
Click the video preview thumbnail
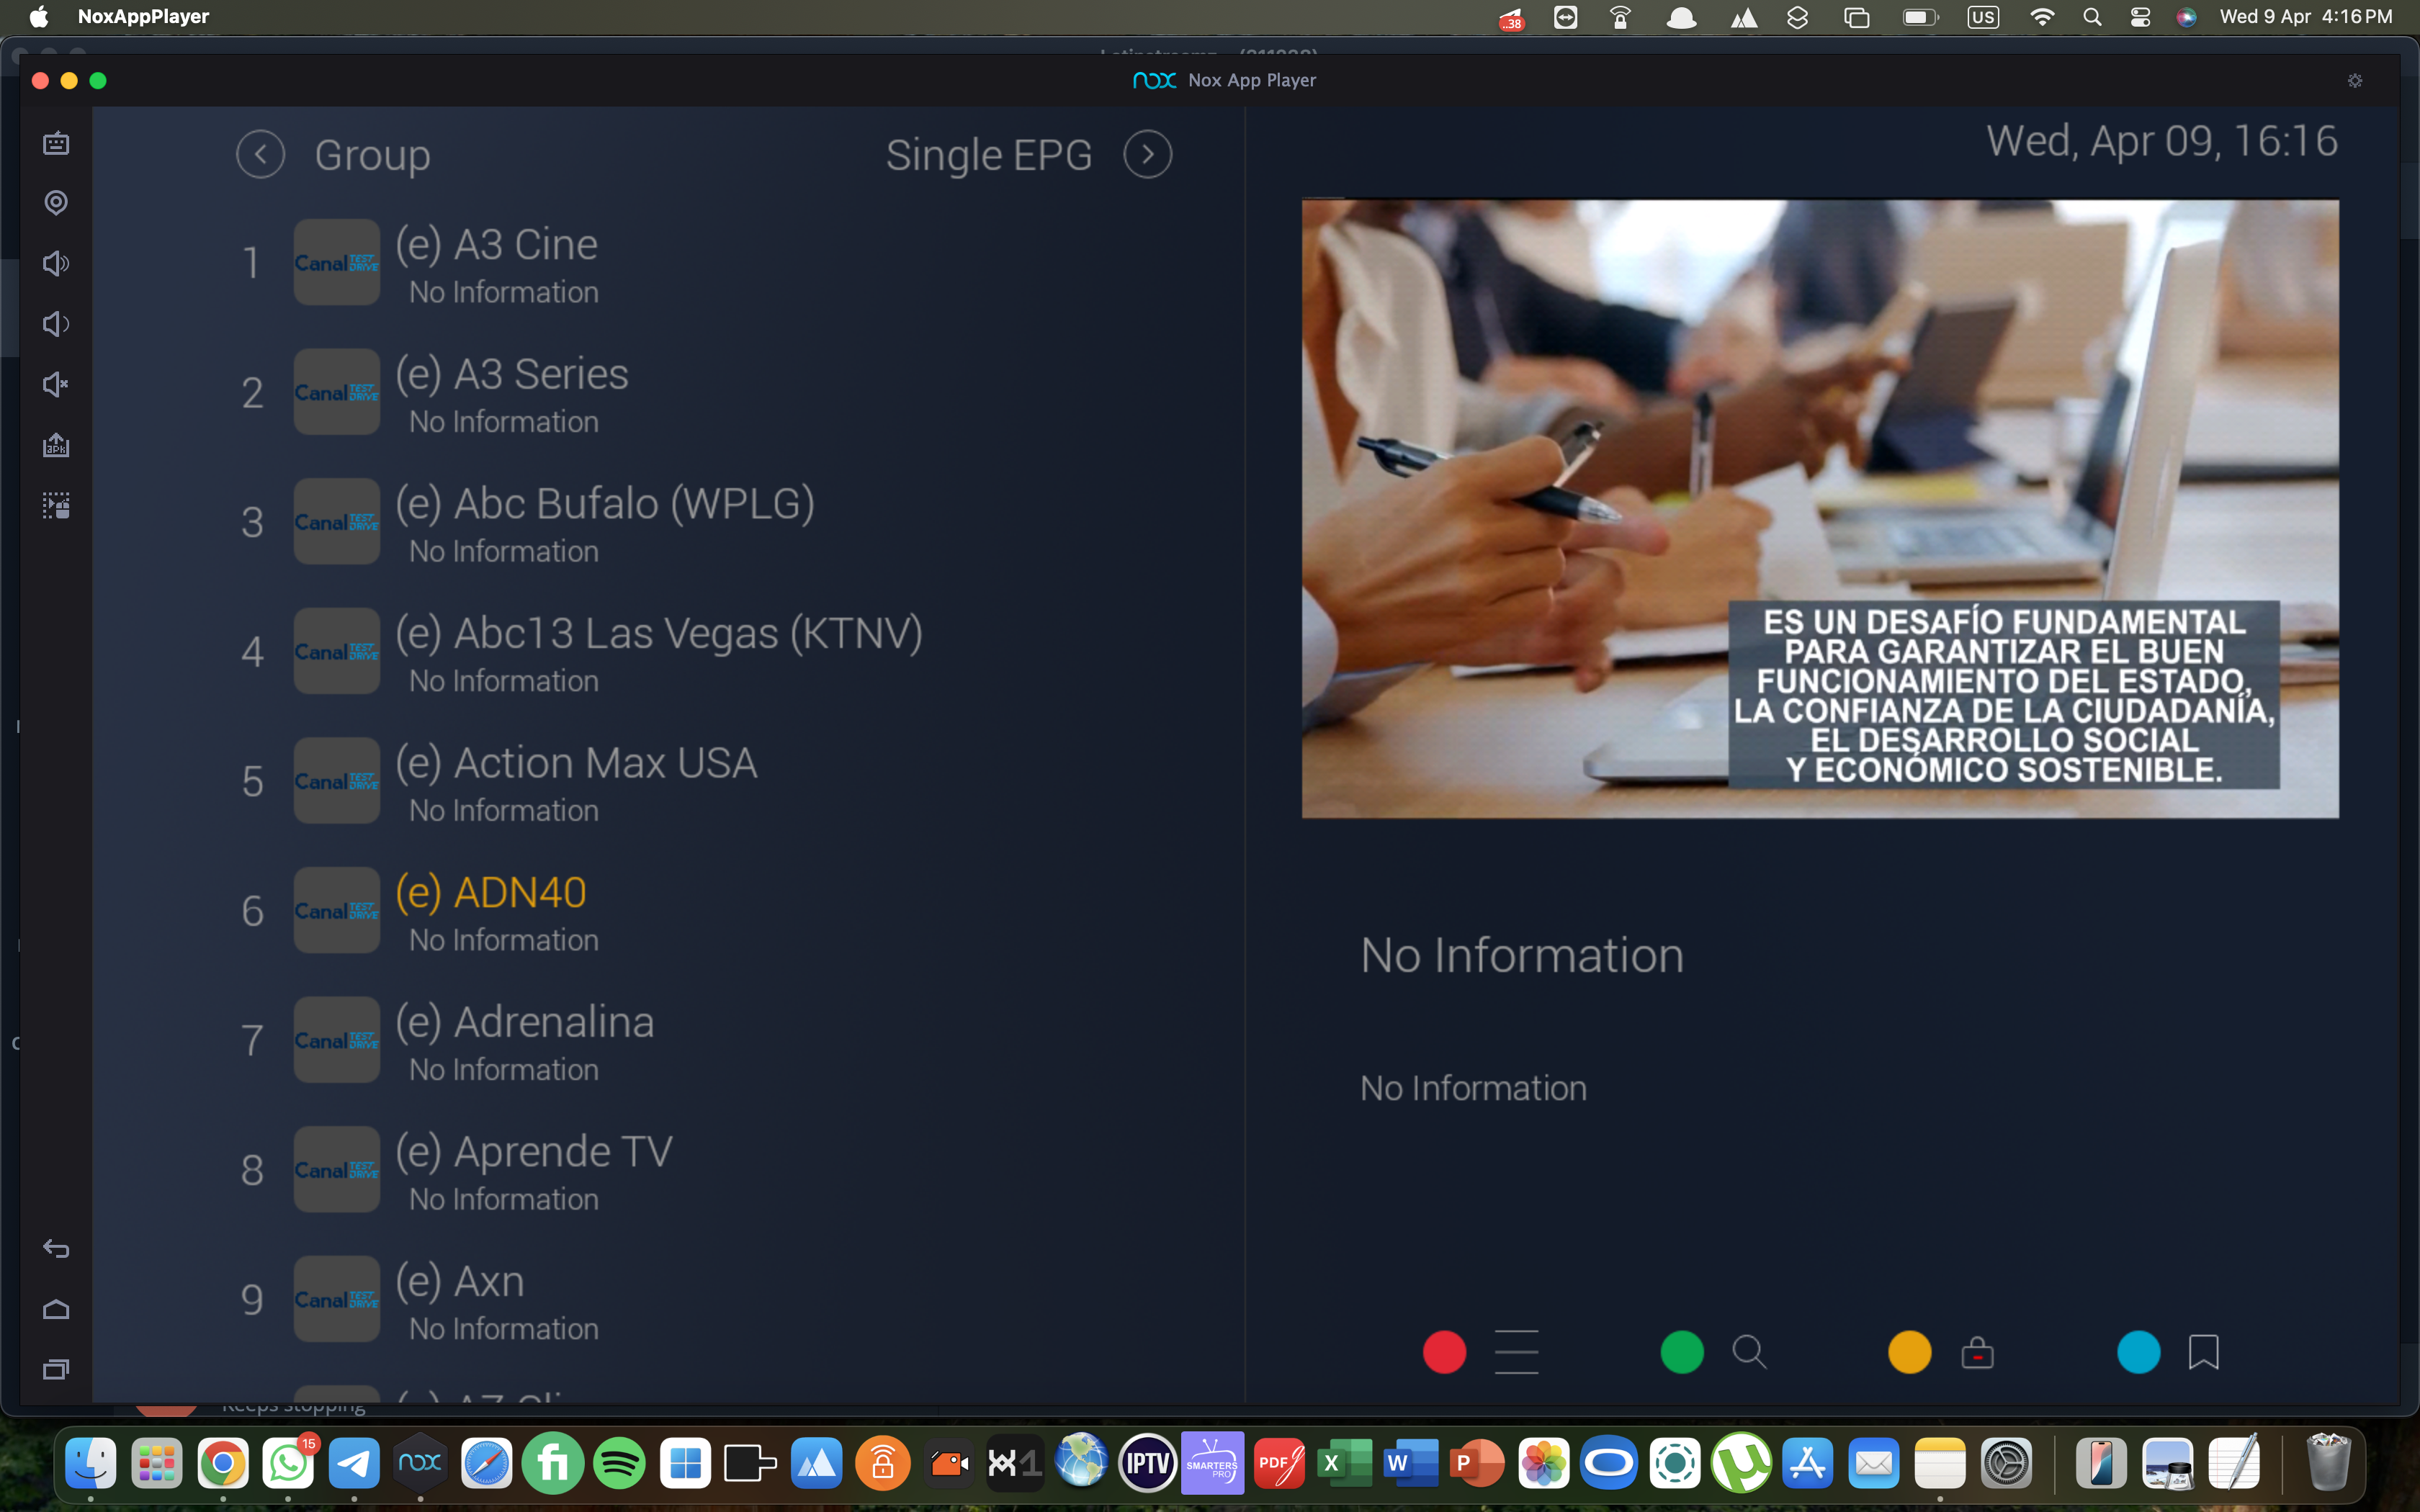click(x=1819, y=508)
